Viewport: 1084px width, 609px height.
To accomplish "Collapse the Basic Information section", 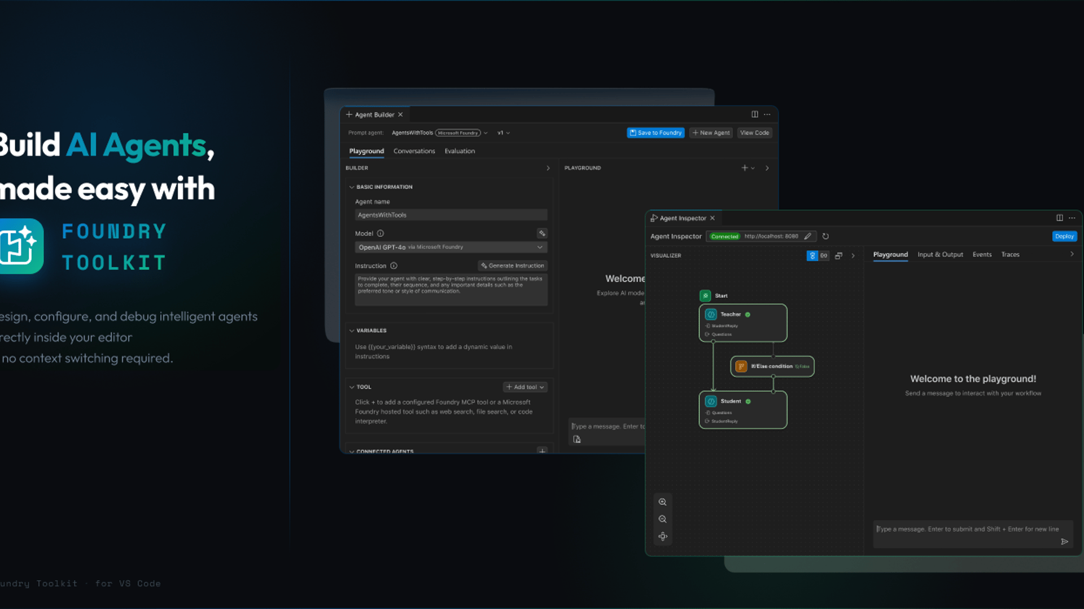I will 352,187.
